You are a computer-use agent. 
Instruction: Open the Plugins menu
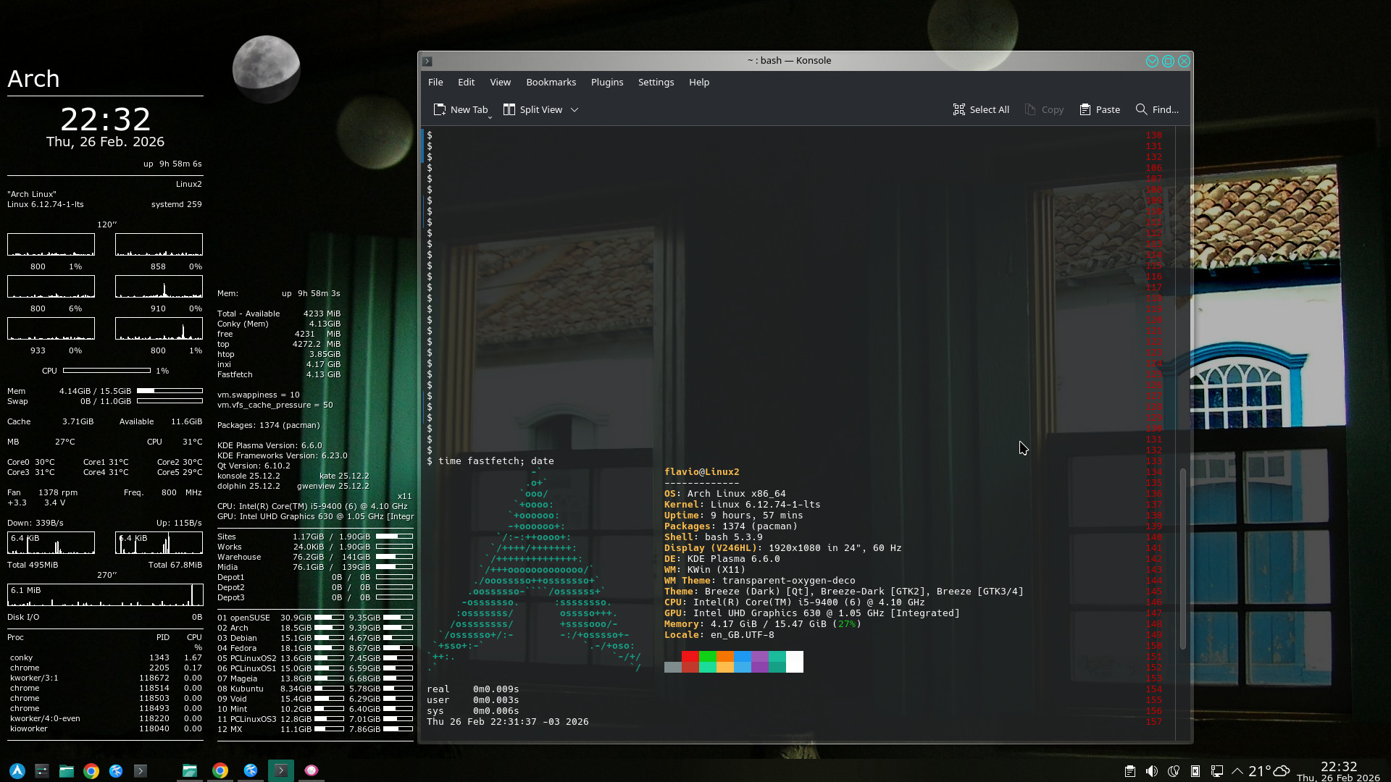(606, 82)
